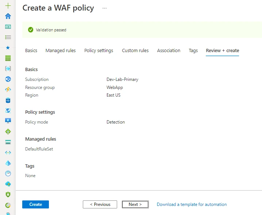The width and height of the screenshot is (262, 215).
Task: Open Virtual machines monitor icon
Action: point(8,121)
